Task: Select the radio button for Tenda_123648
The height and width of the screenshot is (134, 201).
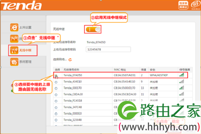Action: [56, 120]
